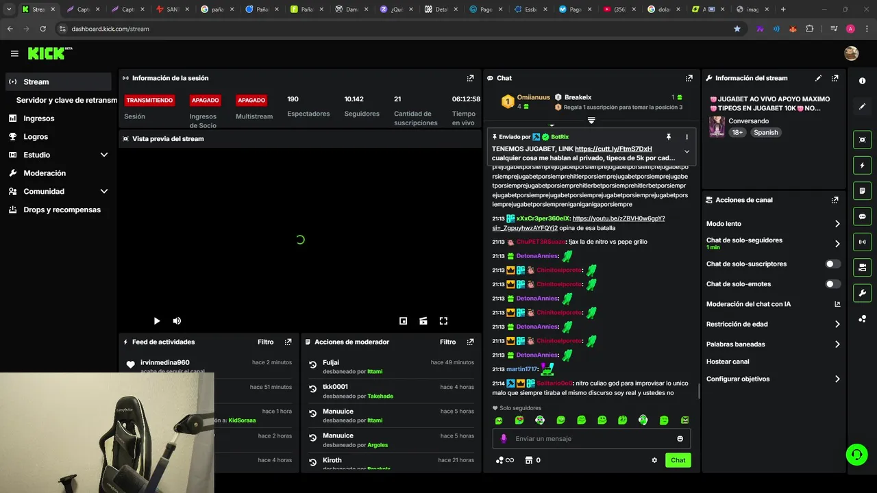
Task: Open Filtro in Acciones de moderador
Action: coord(448,342)
